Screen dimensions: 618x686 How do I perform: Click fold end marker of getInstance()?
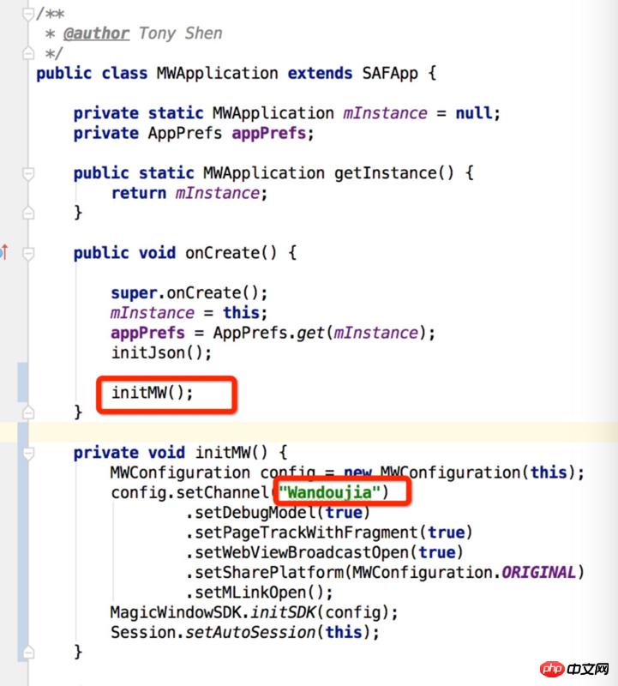[28, 213]
